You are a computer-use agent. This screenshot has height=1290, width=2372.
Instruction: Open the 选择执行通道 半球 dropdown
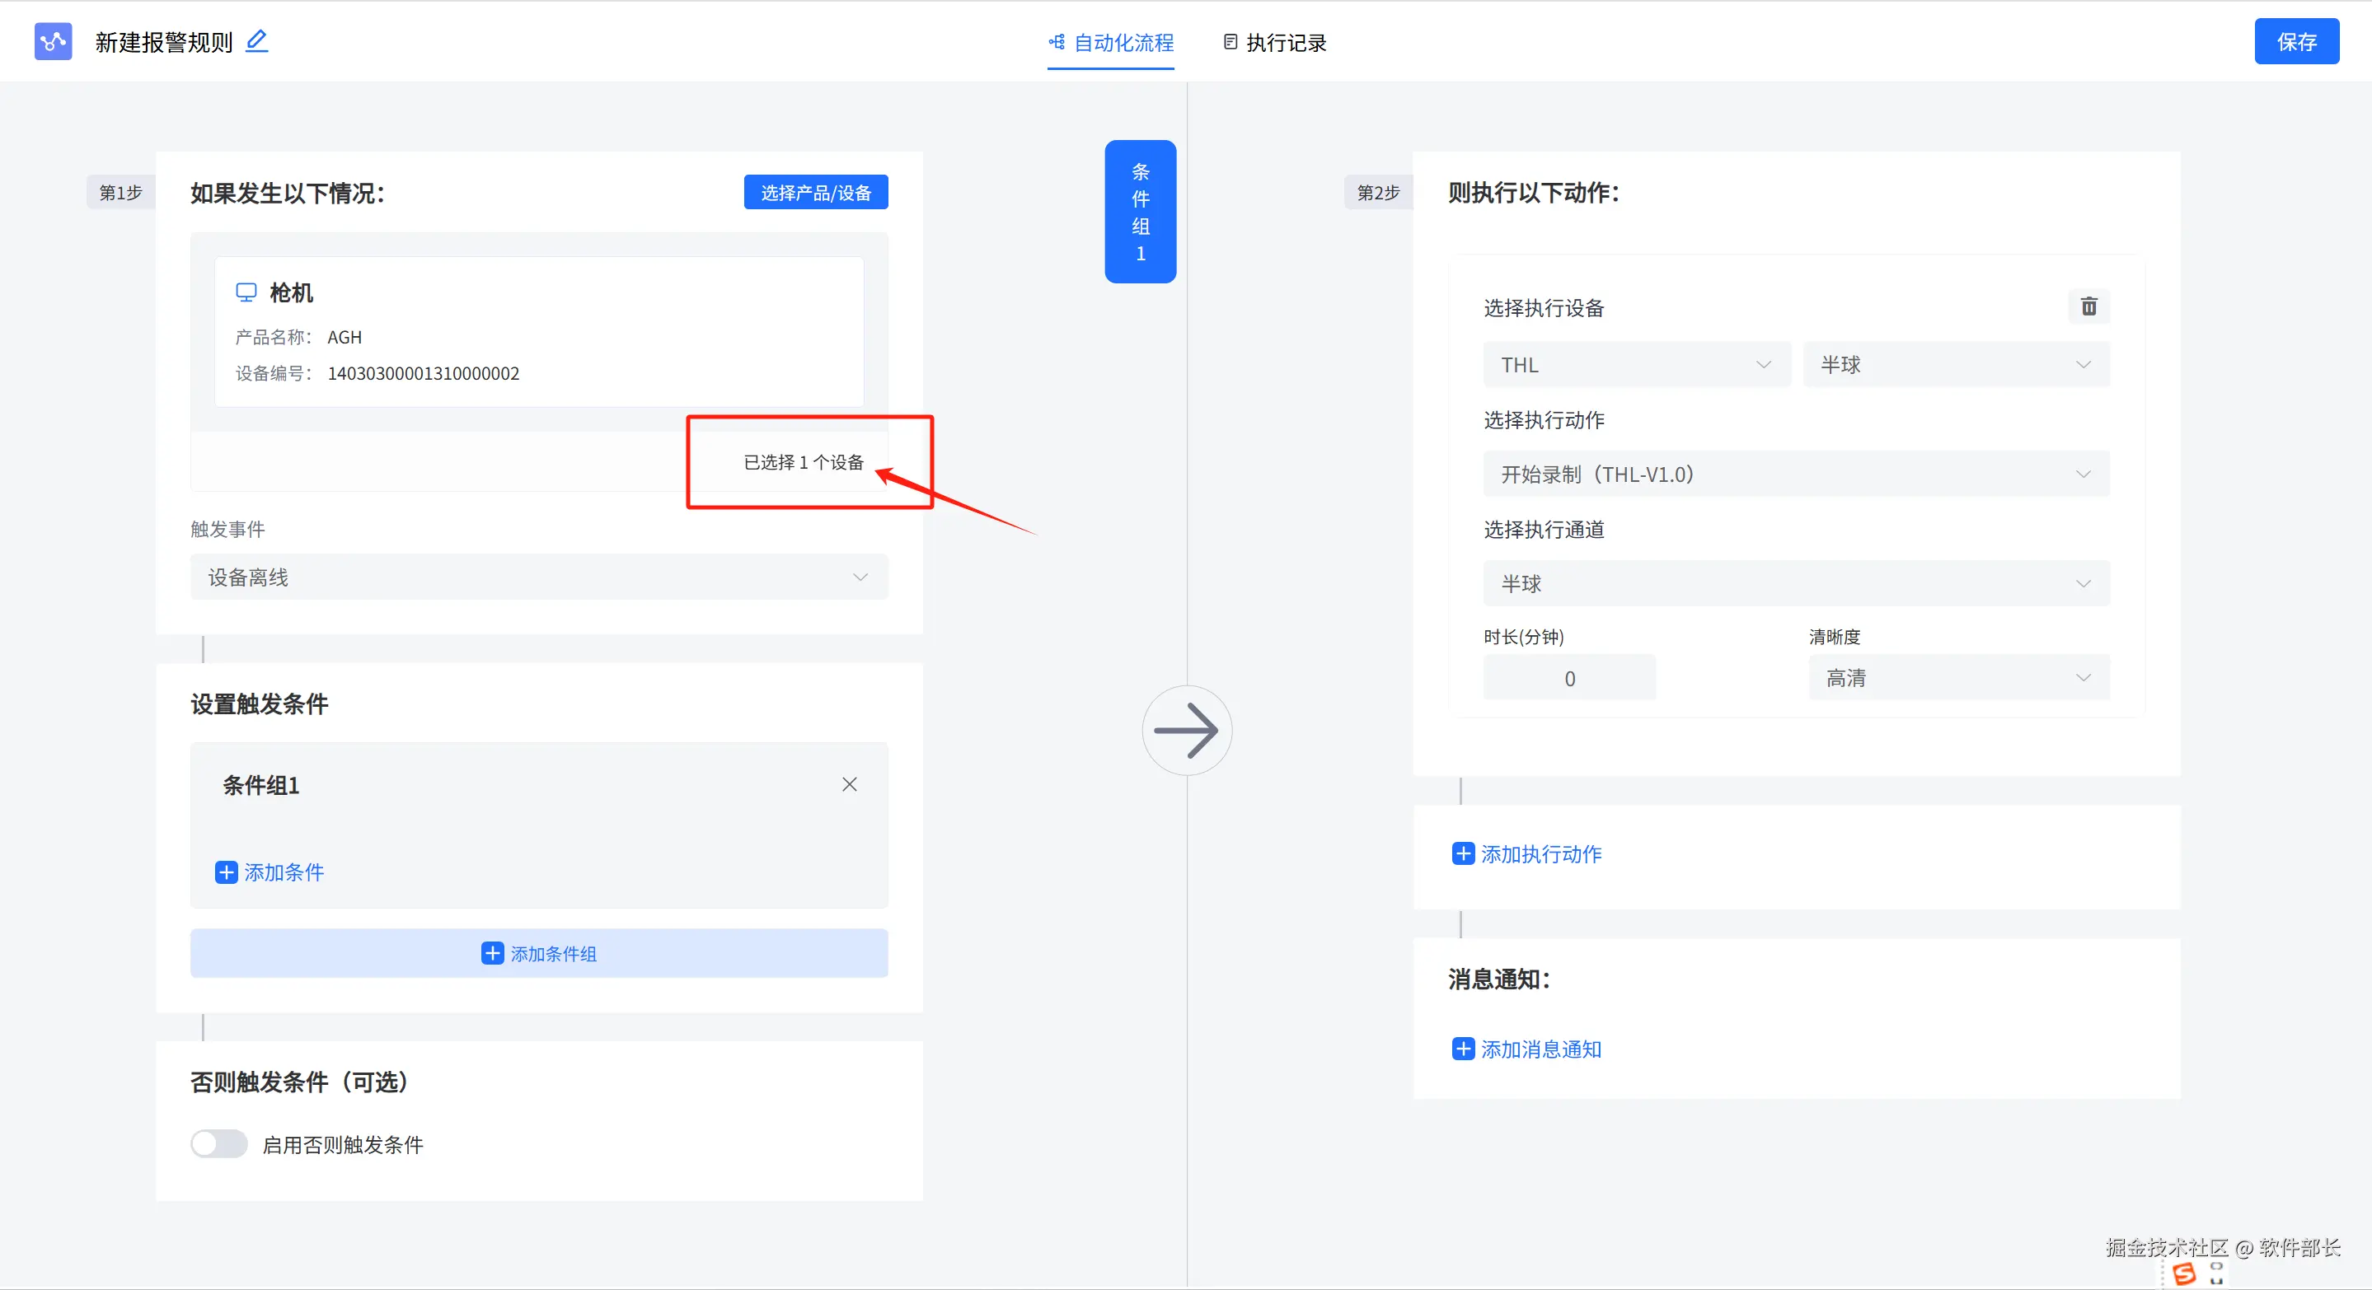(x=1796, y=583)
